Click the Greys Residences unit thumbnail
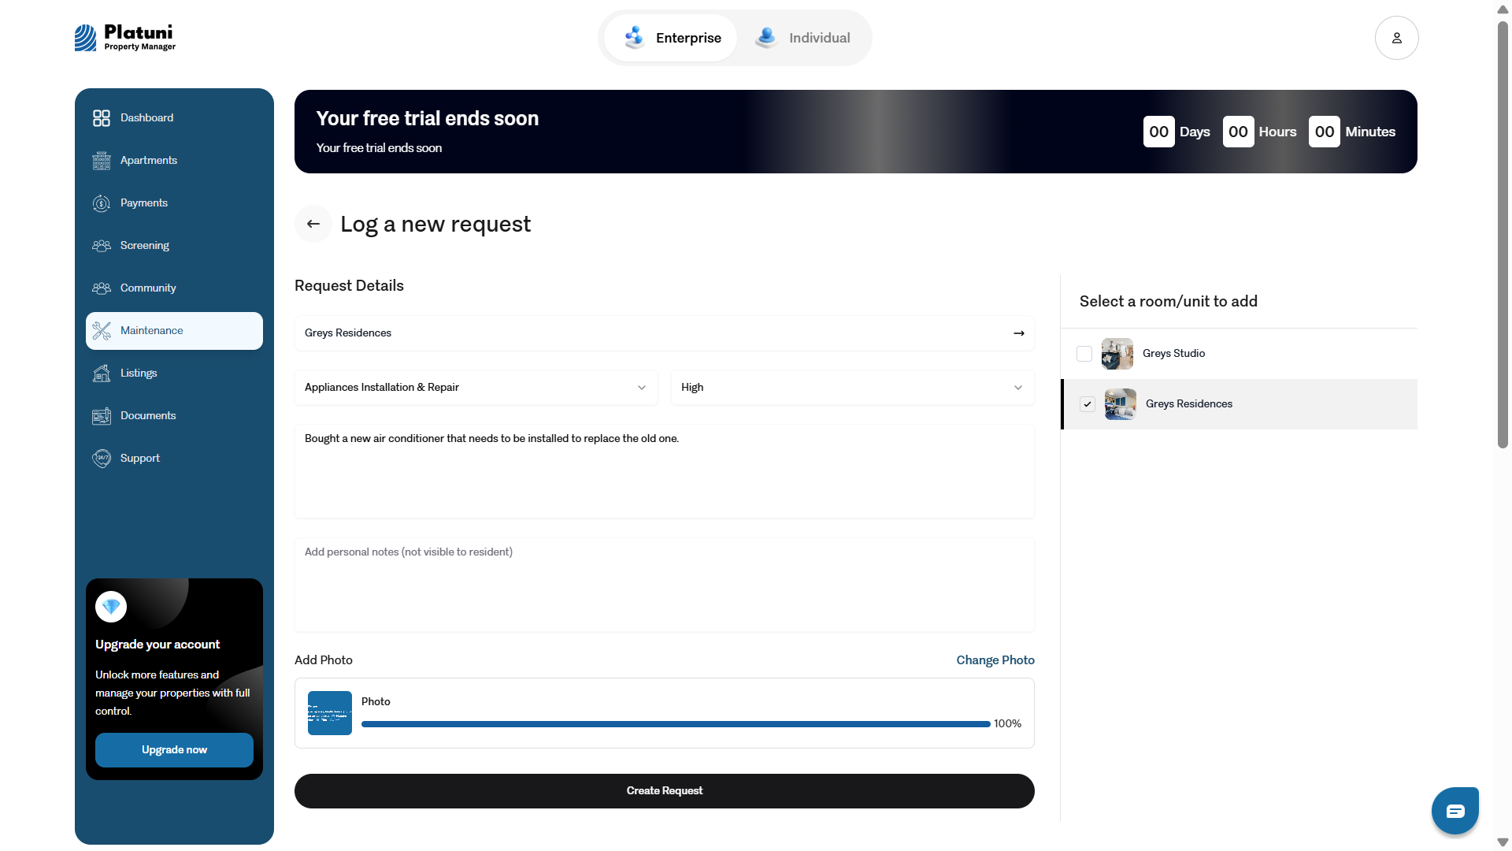This screenshot has width=1512, height=851. 1121,404
